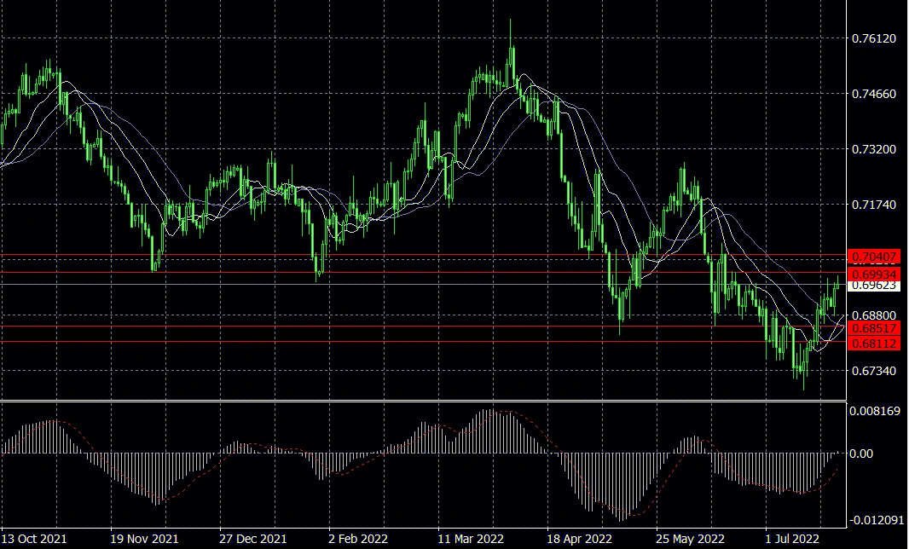Select the red horizontal line at 0.68517
This screenshot has height=549, width=909.
tap(423, 327)
